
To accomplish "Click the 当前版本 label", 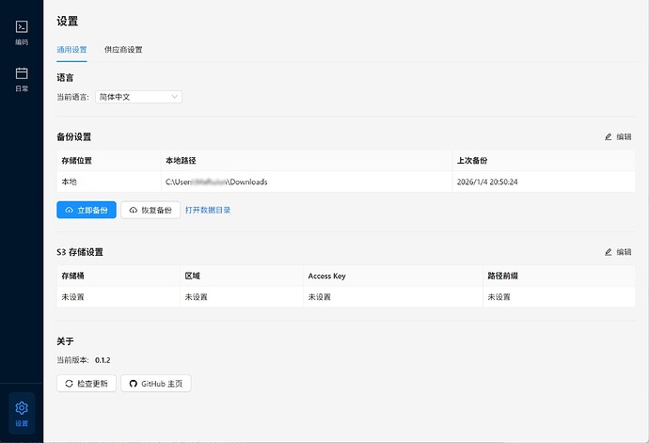I will coord(72,360).
